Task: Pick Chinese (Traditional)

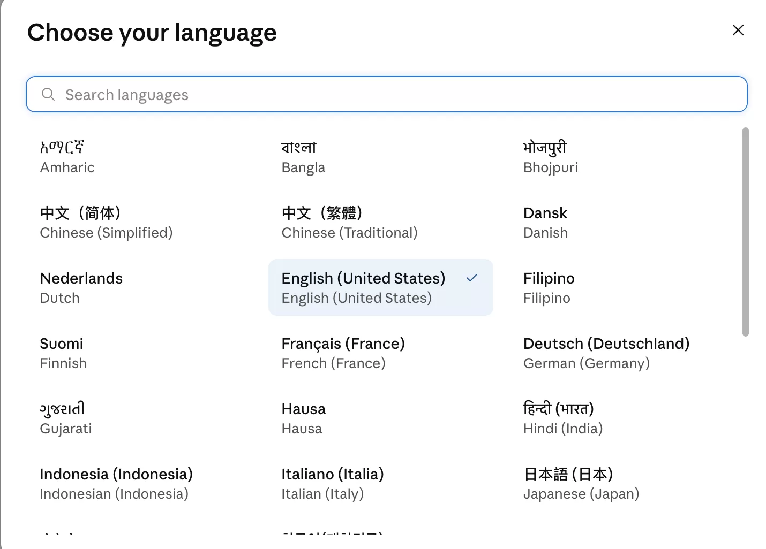Action: pyautogui.click(x=380, y=222)
